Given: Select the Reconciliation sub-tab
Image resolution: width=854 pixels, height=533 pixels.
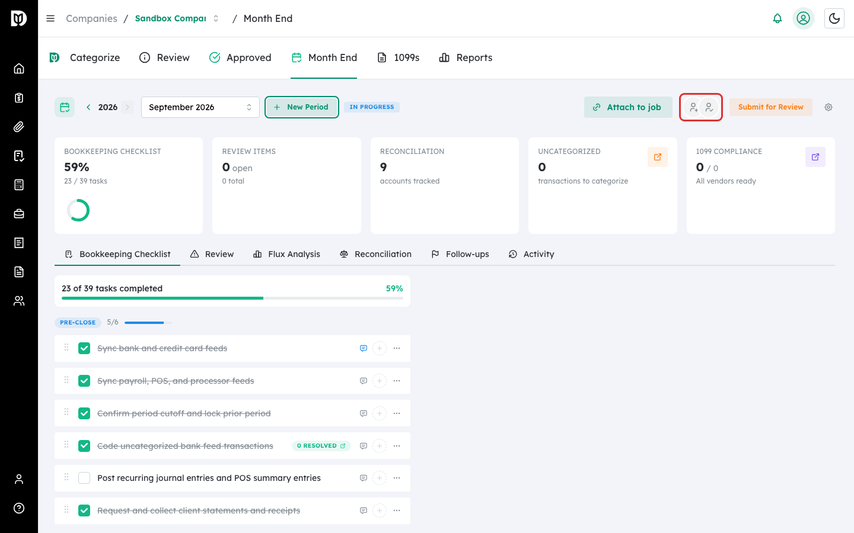Looking at the screenshot, I should pos(375,254).
